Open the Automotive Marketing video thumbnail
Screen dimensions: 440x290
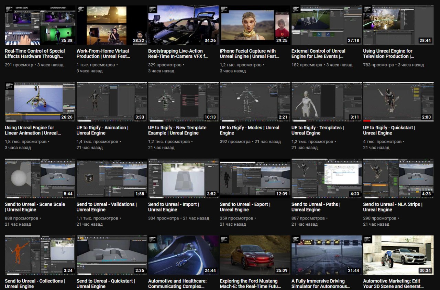pos(398,255)
